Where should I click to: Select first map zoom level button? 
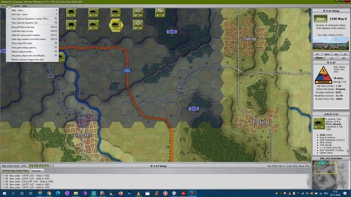click(31, 166)
